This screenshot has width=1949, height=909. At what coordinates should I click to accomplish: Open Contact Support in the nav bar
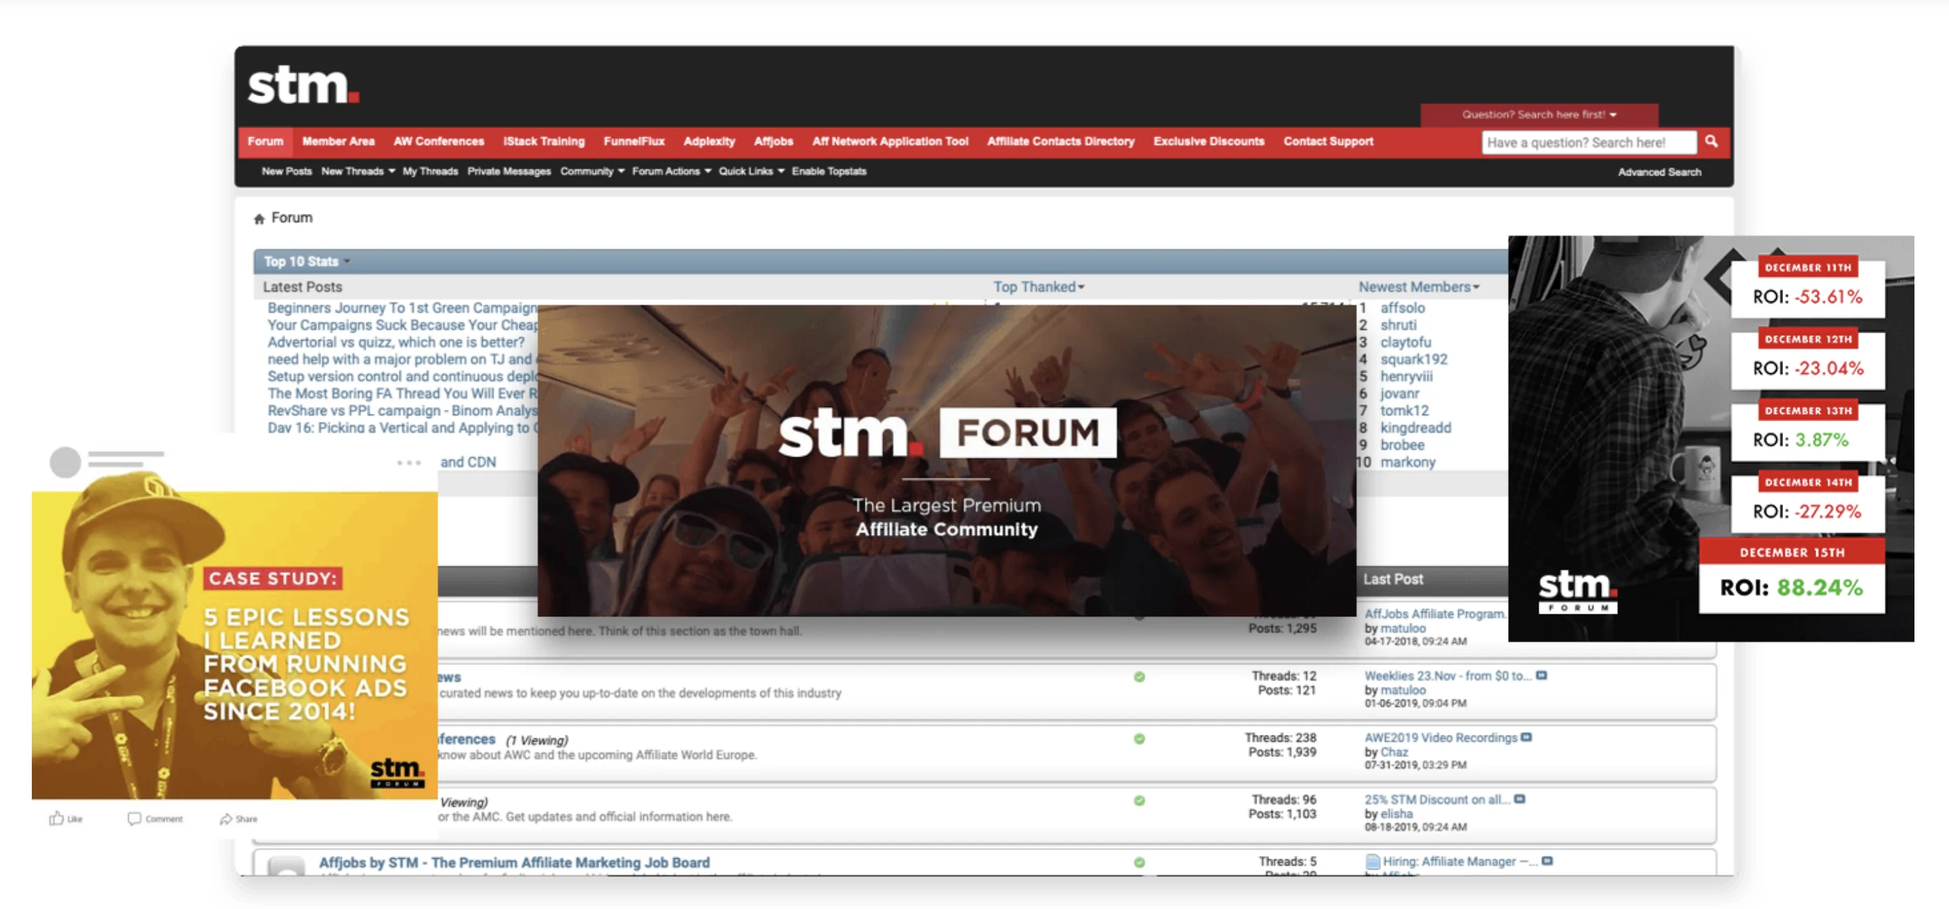click(1328, 142)
